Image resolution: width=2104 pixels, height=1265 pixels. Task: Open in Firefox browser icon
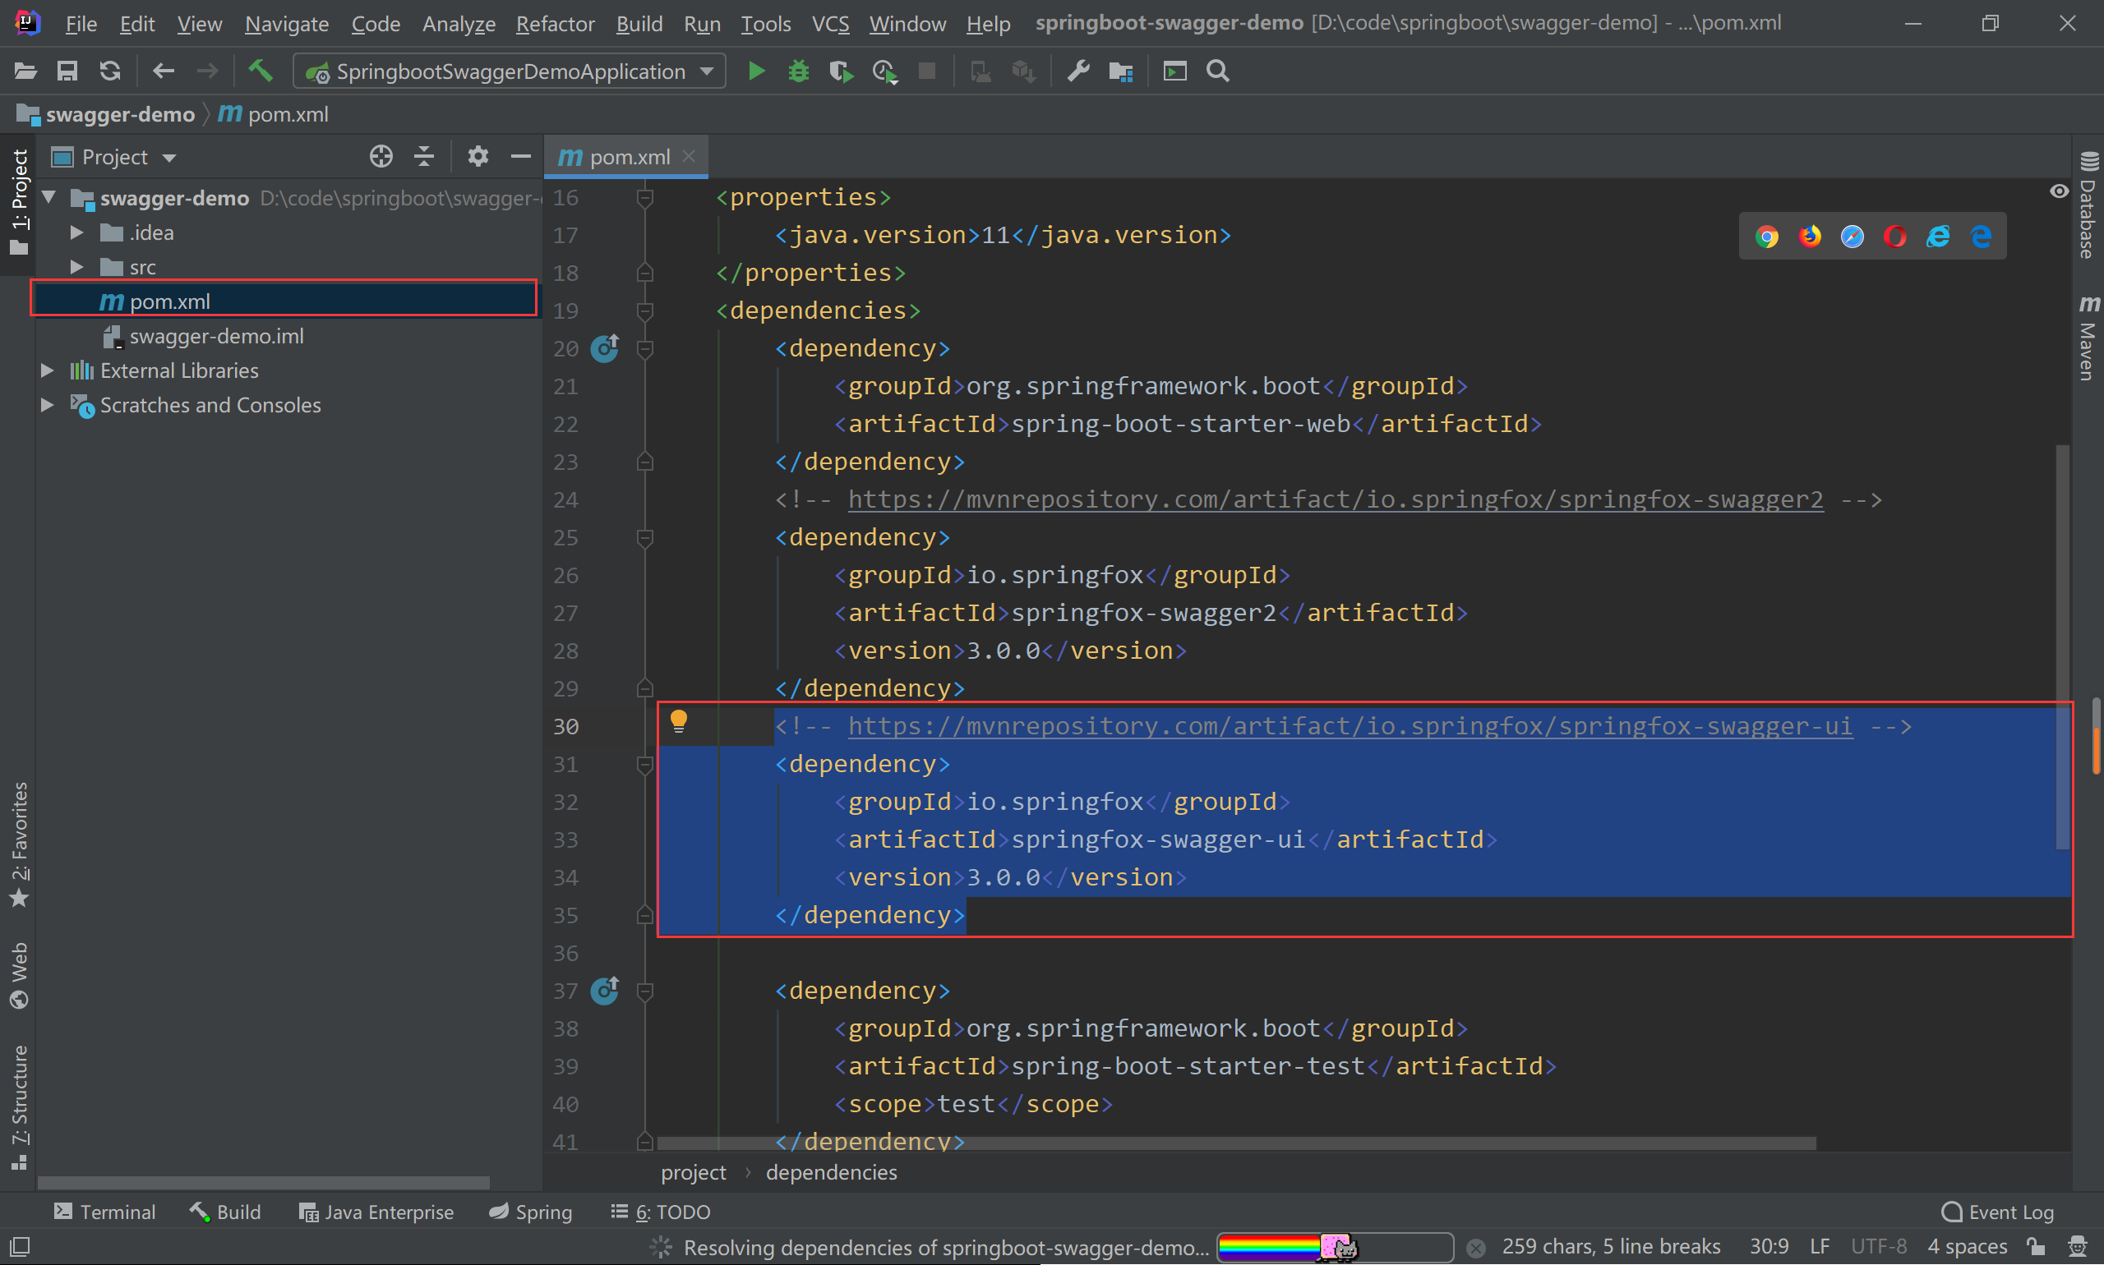pos(1809,236)
